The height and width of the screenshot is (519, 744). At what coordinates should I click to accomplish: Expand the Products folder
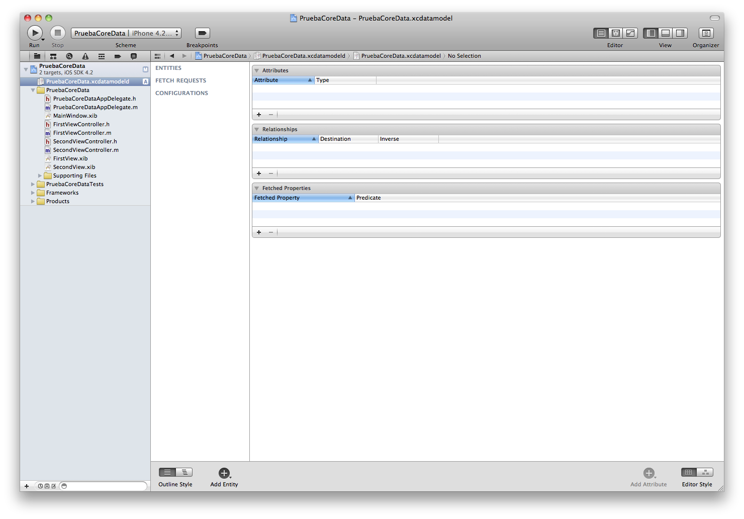pos(33,202)
